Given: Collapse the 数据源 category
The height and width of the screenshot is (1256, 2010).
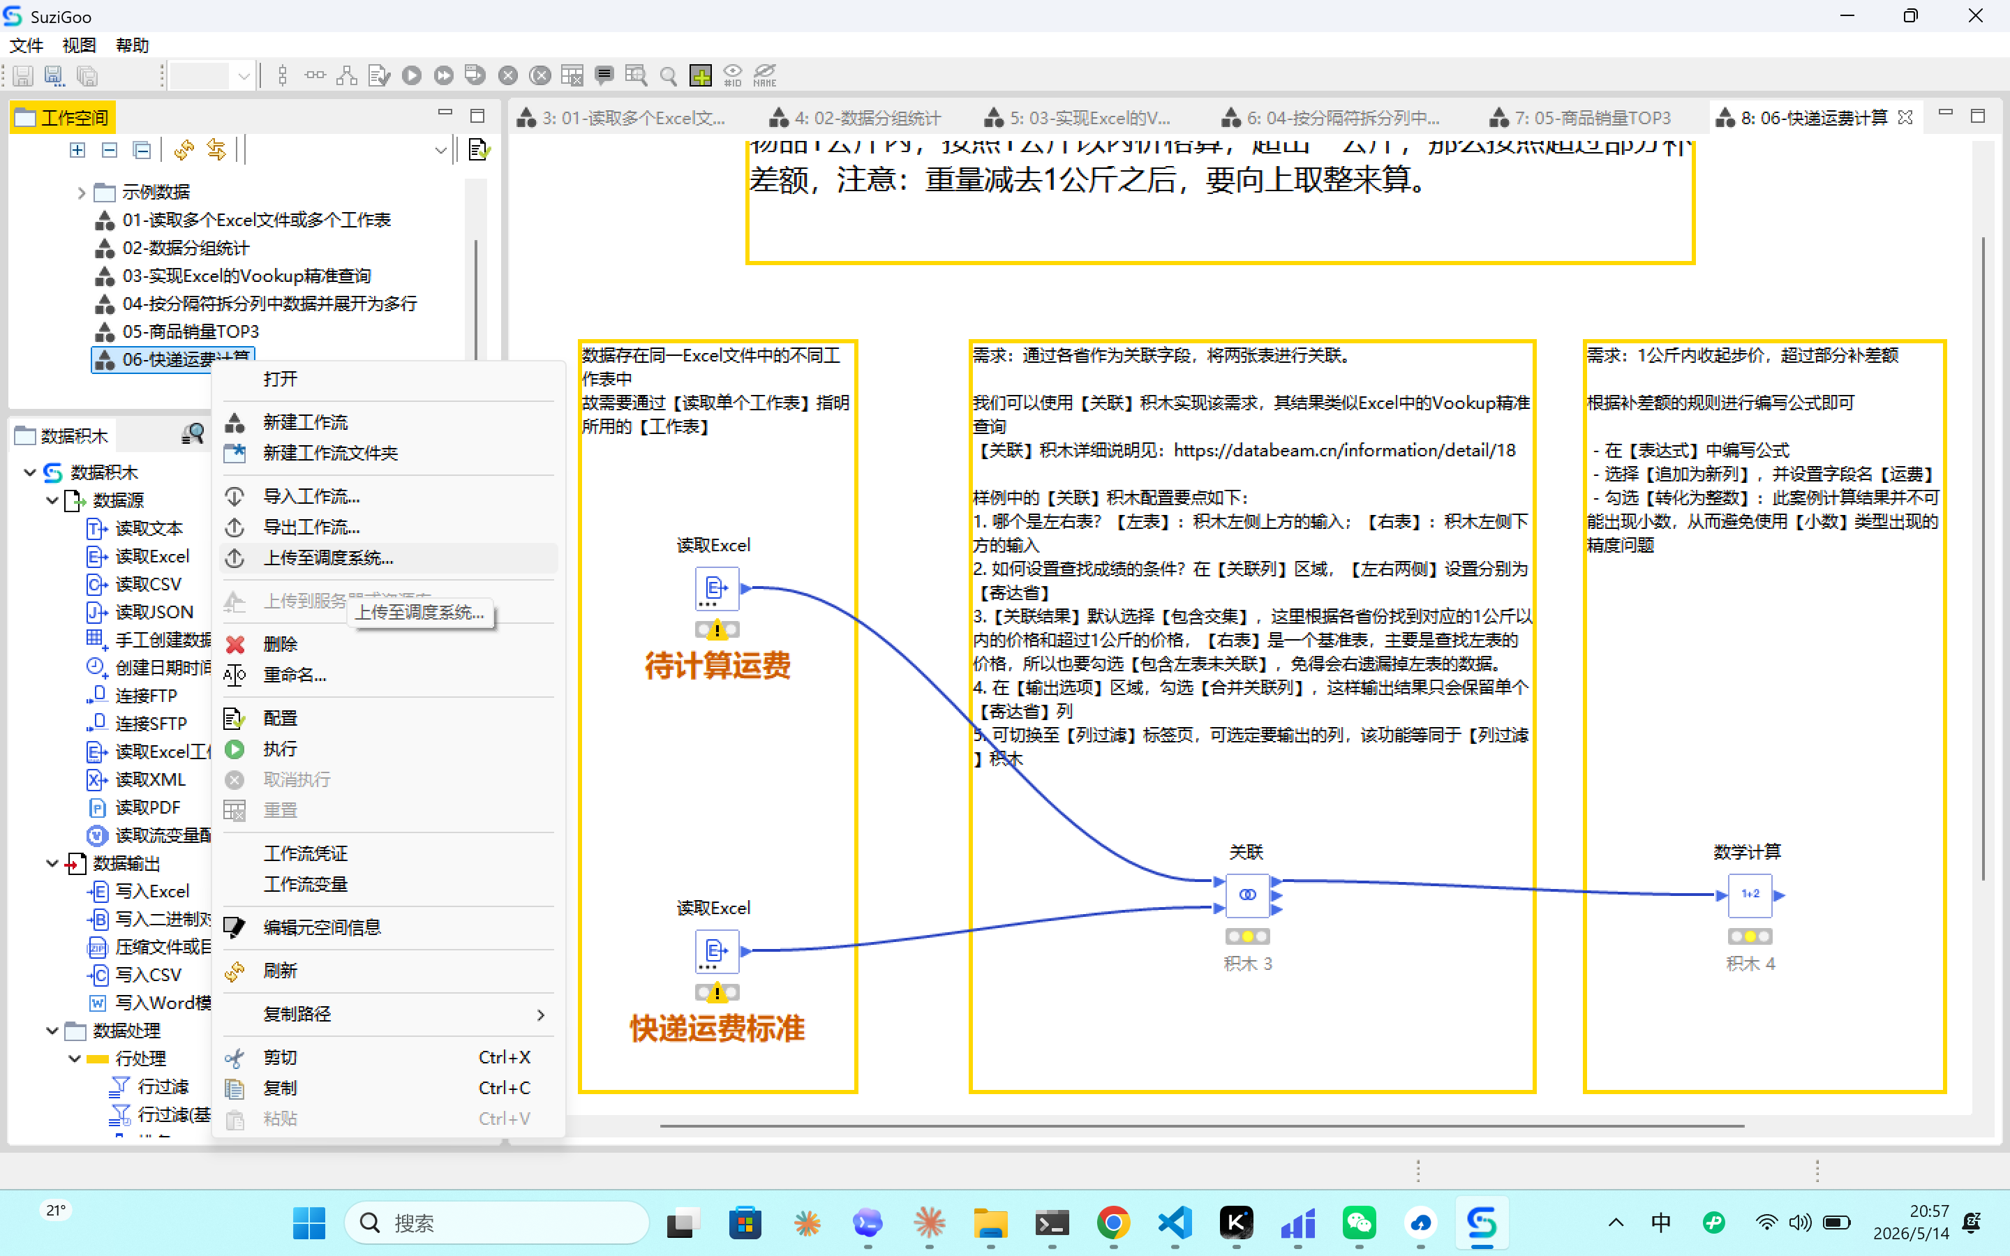Looking at the screenshot, I should pos(52,501).
